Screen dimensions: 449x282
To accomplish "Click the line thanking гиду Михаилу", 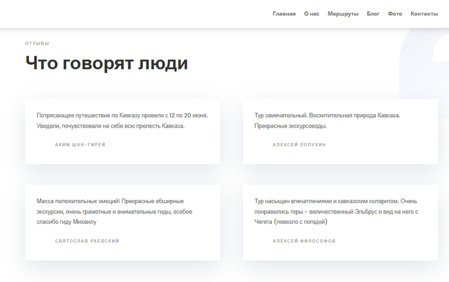I will click(x=67, y=222).
